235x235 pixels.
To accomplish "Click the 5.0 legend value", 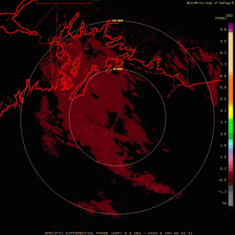I will pyautogui.click(x=223, y=99).
